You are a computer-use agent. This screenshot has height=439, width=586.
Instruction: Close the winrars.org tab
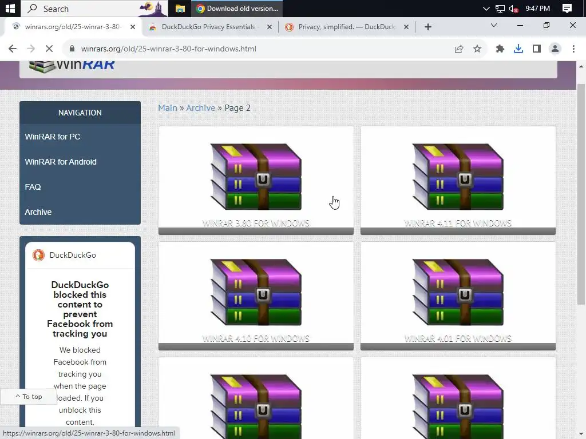[133, 27]
